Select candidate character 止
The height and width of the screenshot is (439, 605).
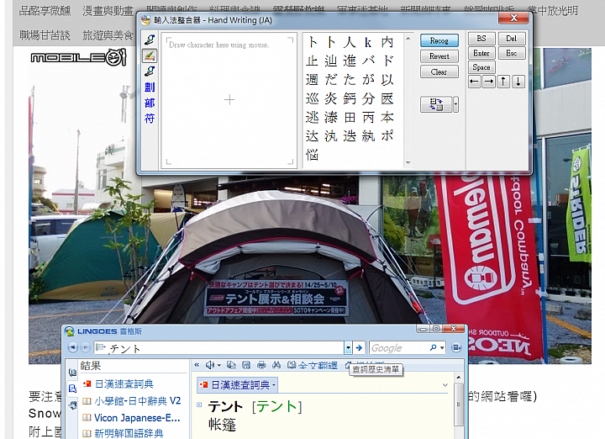[312, 61]
